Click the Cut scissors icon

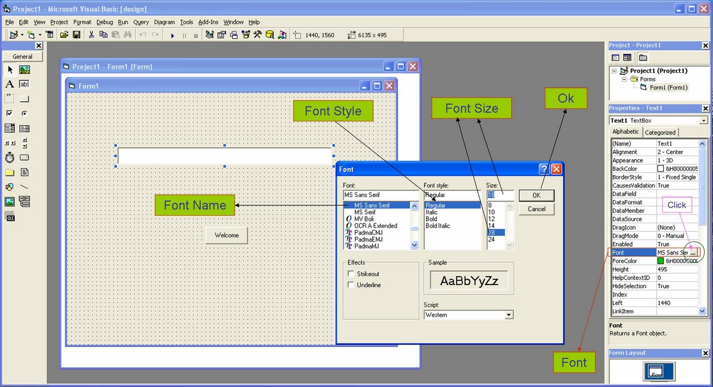(x=91, y=35)
